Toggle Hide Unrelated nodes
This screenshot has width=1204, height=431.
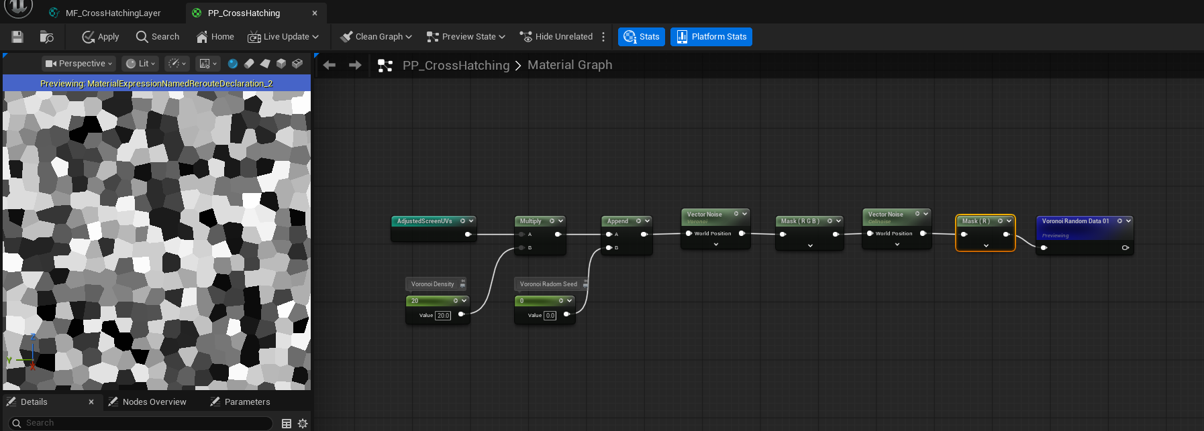(x=556, y=37)
